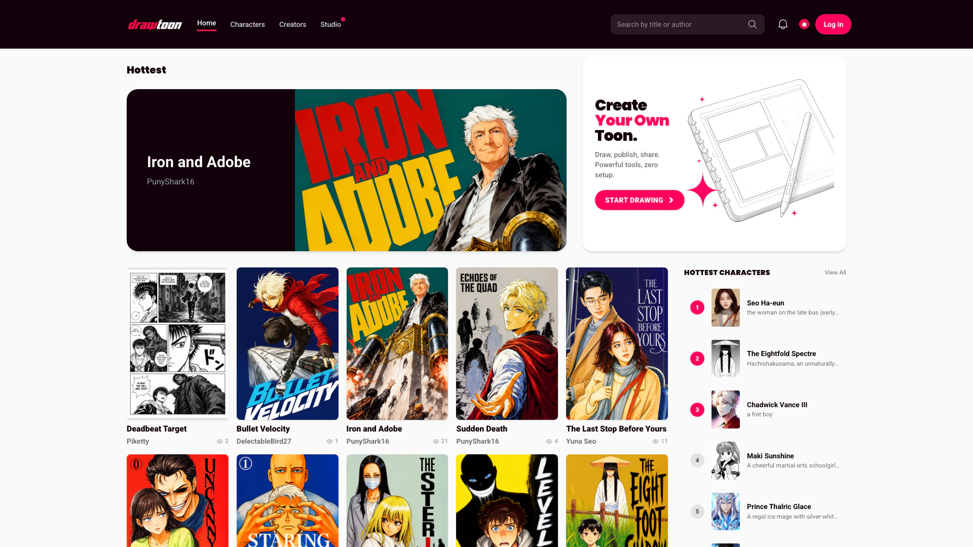The width and height of the screenshot is (973, 547).
Task: Open the Iron and Adobe featured banner
Action: pyautogui.click(x=347, y=170)
